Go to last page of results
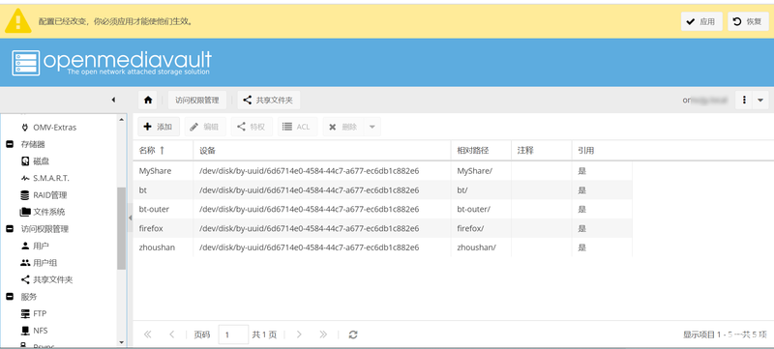Image resolution: width=774 pixels, height=349 pixels. click(323, 334)
